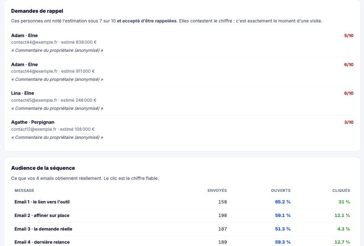Click the 12.7 % click rate
The image size is (364, 246).
coord(342,242)
